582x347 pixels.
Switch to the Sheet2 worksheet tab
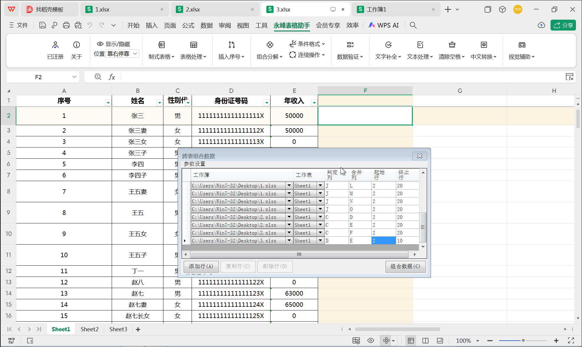[89, 329]
